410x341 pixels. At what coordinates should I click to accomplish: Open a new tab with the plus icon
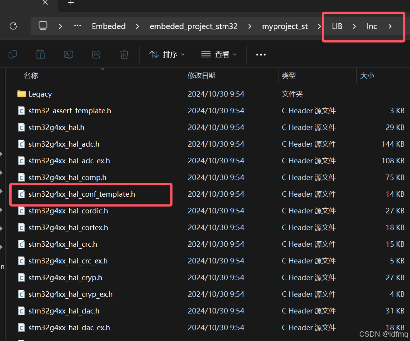pyautogui.click(x=71, y=3)
